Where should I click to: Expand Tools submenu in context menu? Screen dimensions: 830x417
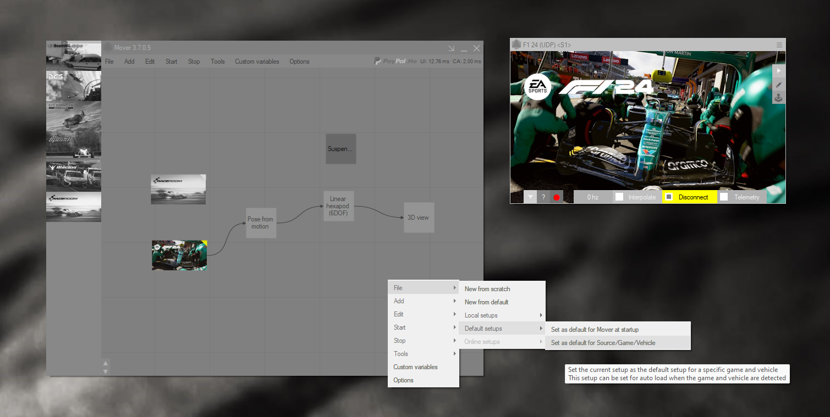[424, 354]
